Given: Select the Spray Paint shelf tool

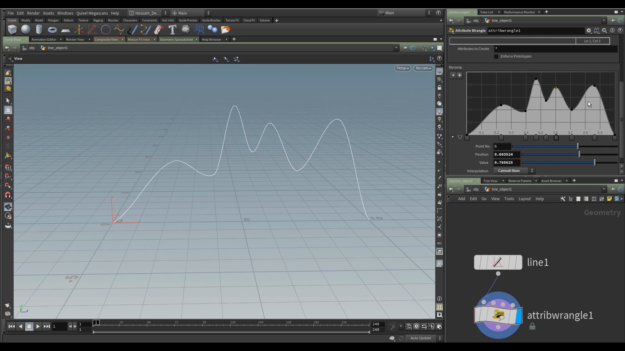Looking at the screenshot, I should click(159, 30).
